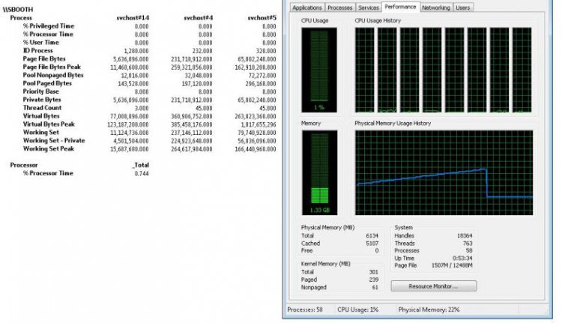Click the Nonpaged kernel memory value 61
The height and width of the screenshot is (323, 562).
(x=375, y=287)
